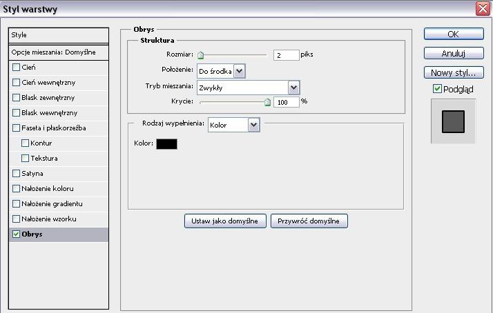493x313 pixels.
Task: Enable Faseta i płaskorzeźba checkbox
Action: coord(16,128)
